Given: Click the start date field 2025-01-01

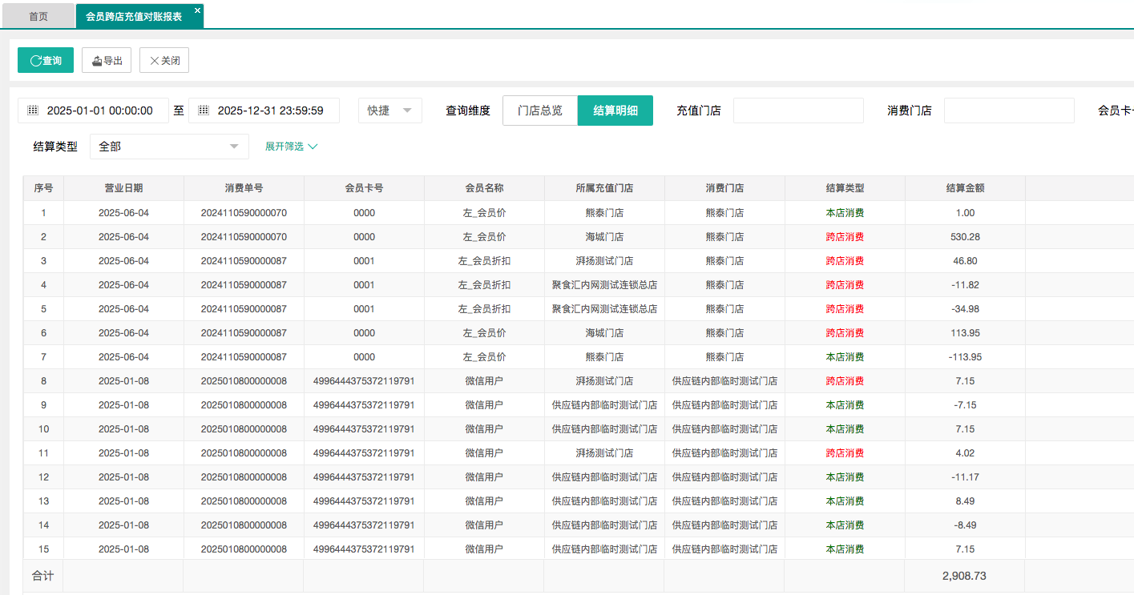Looking at the screenshot, I should point(100,111).
